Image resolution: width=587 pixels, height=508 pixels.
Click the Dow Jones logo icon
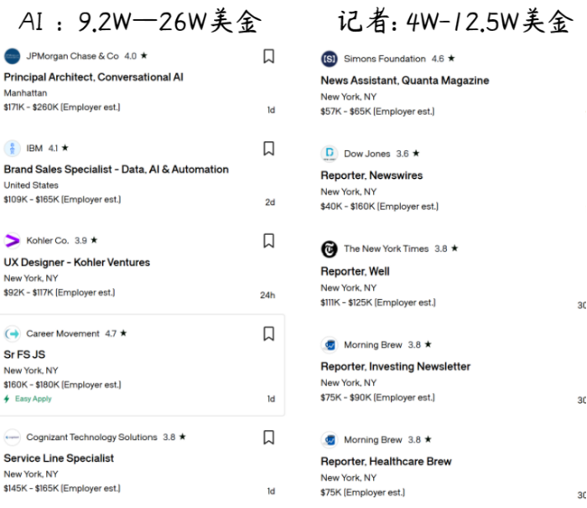point(329,154)
